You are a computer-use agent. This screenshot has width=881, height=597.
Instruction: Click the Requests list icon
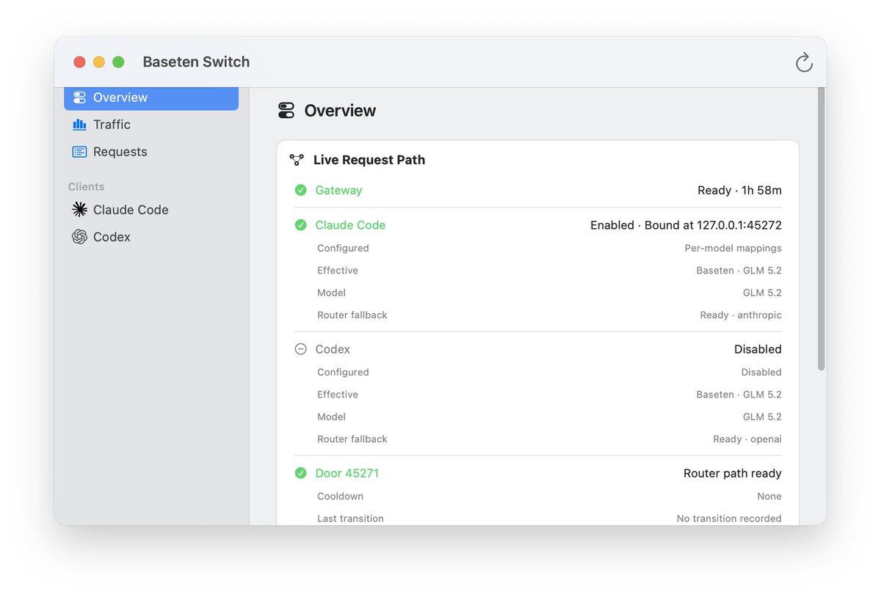click(79, 152)
